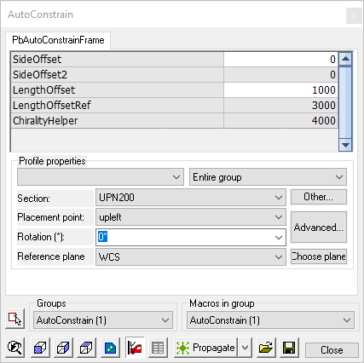Toggle the red forklift auto-update icon
Screen dimensions: 364x363
(x=135, y=348)
